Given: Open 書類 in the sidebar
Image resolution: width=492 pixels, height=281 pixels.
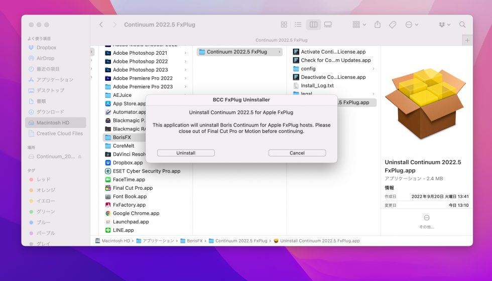Looking at the screenshot, I should [41, 101].
